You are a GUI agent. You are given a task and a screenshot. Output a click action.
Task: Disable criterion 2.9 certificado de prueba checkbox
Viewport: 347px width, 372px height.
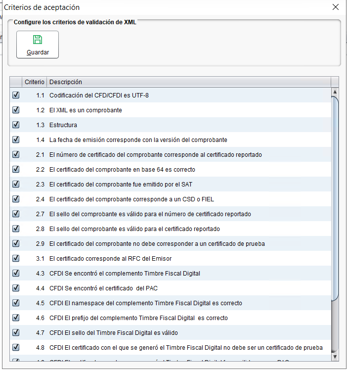[x=16, y=244]
